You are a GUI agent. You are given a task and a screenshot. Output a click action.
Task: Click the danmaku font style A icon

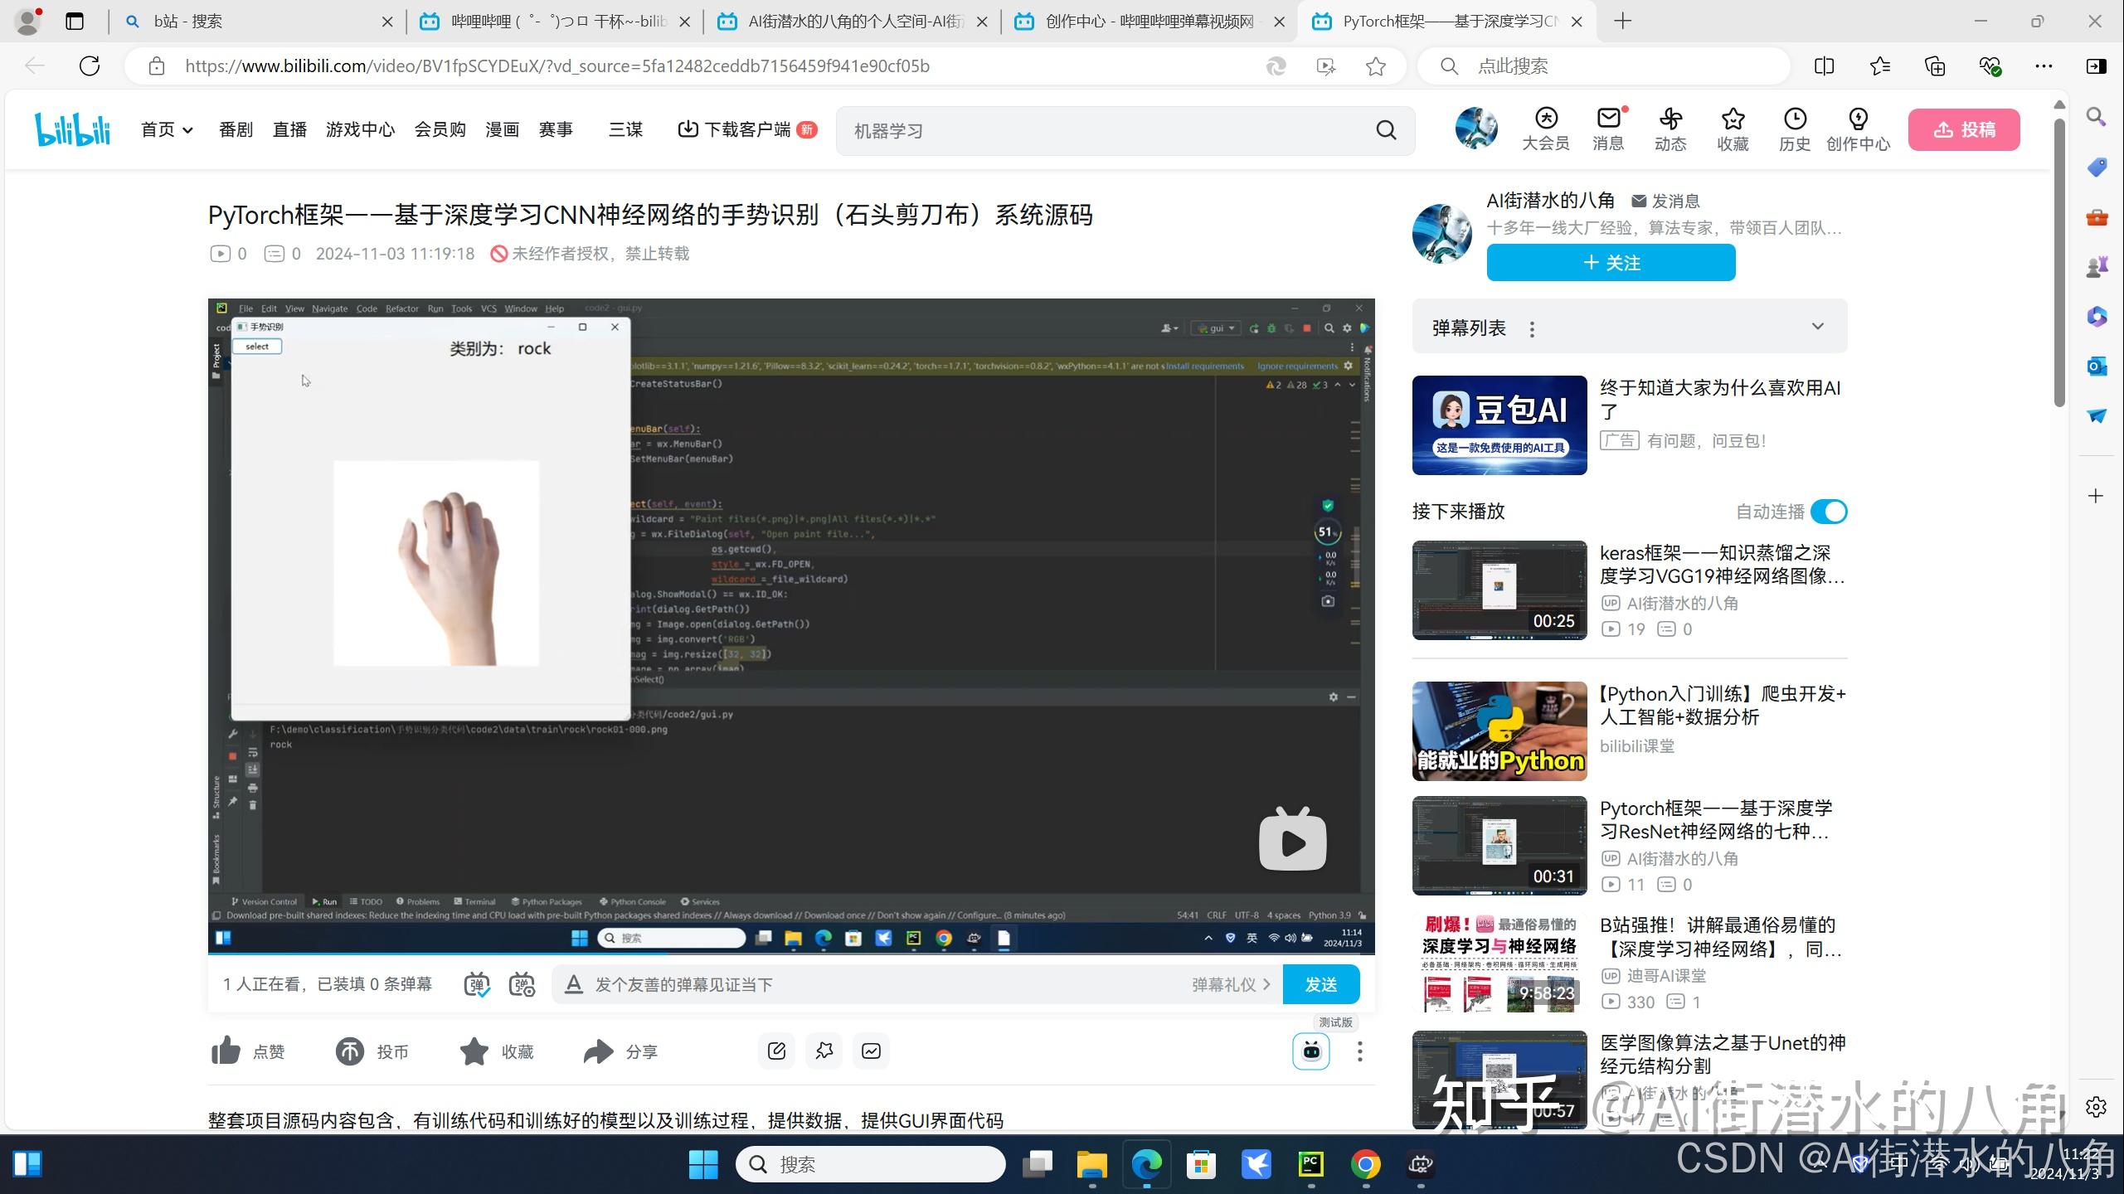(x=573, y=984)
